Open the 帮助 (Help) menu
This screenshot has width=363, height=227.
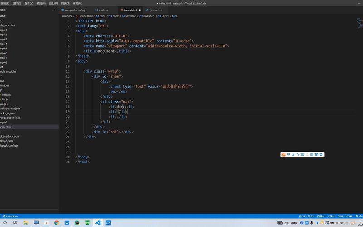click(77, 3)
